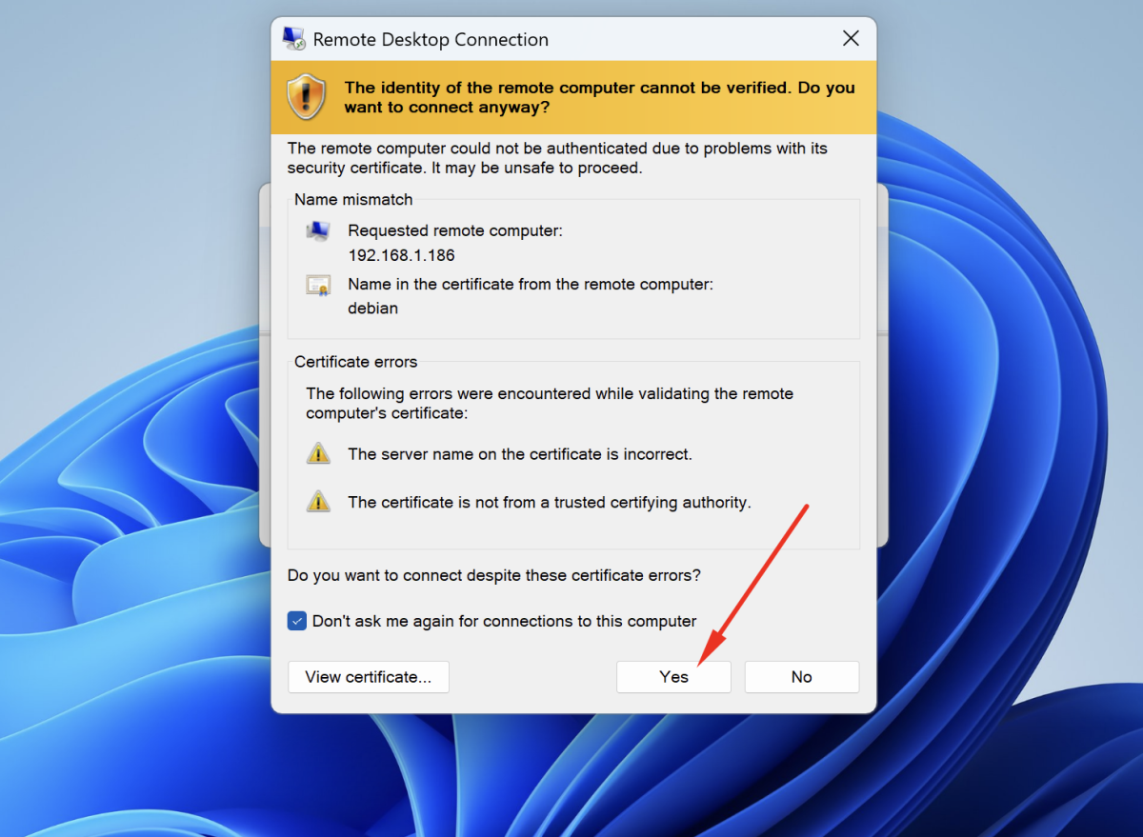The image size is (1143, 837).
Task: Click "The server name on the certificate is incorrect" text
Action: click(519, 454)
